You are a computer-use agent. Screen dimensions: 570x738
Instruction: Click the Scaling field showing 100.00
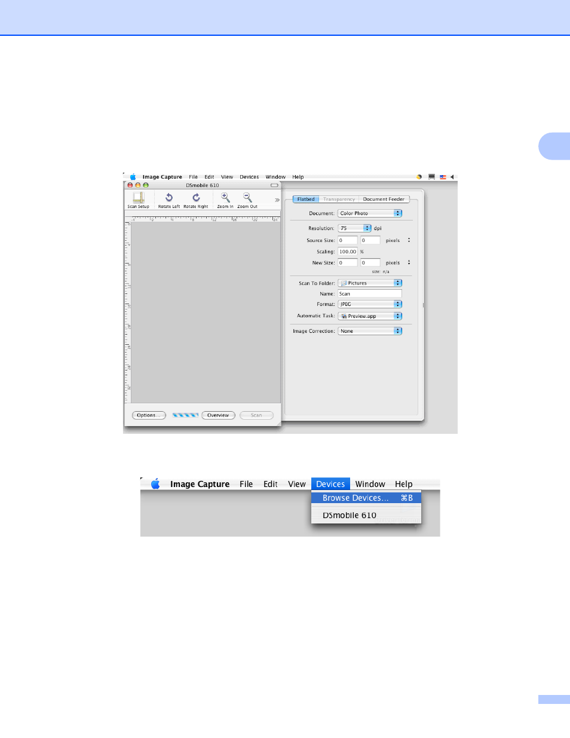[x=348, y=252]
